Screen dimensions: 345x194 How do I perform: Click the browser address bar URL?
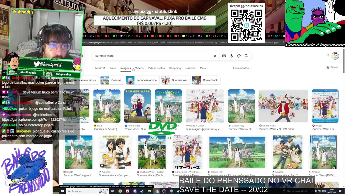182,43
